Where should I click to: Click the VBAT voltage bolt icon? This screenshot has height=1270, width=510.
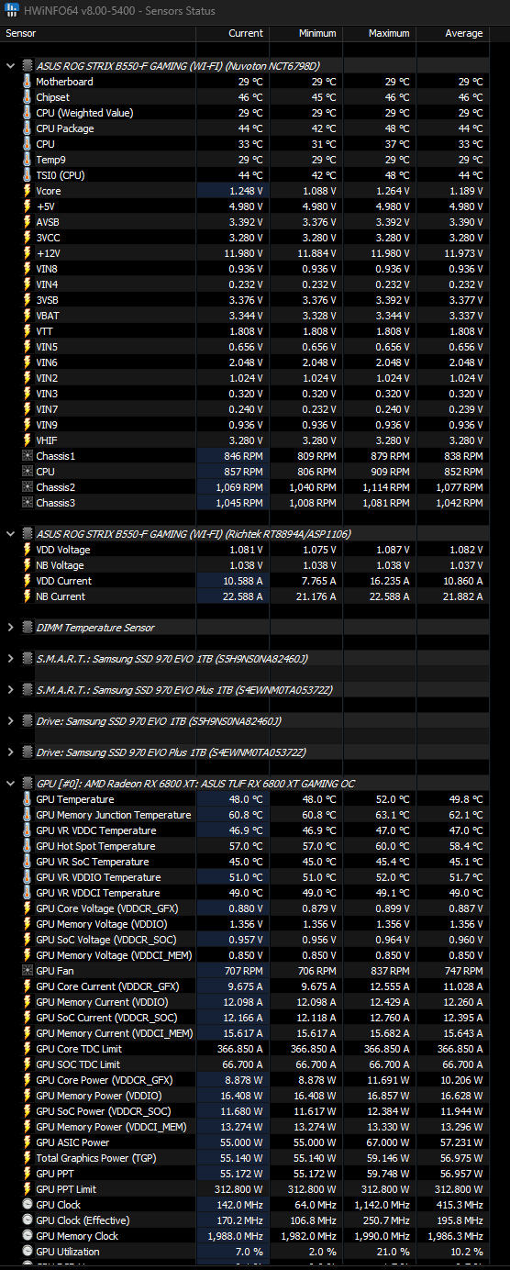27,316
